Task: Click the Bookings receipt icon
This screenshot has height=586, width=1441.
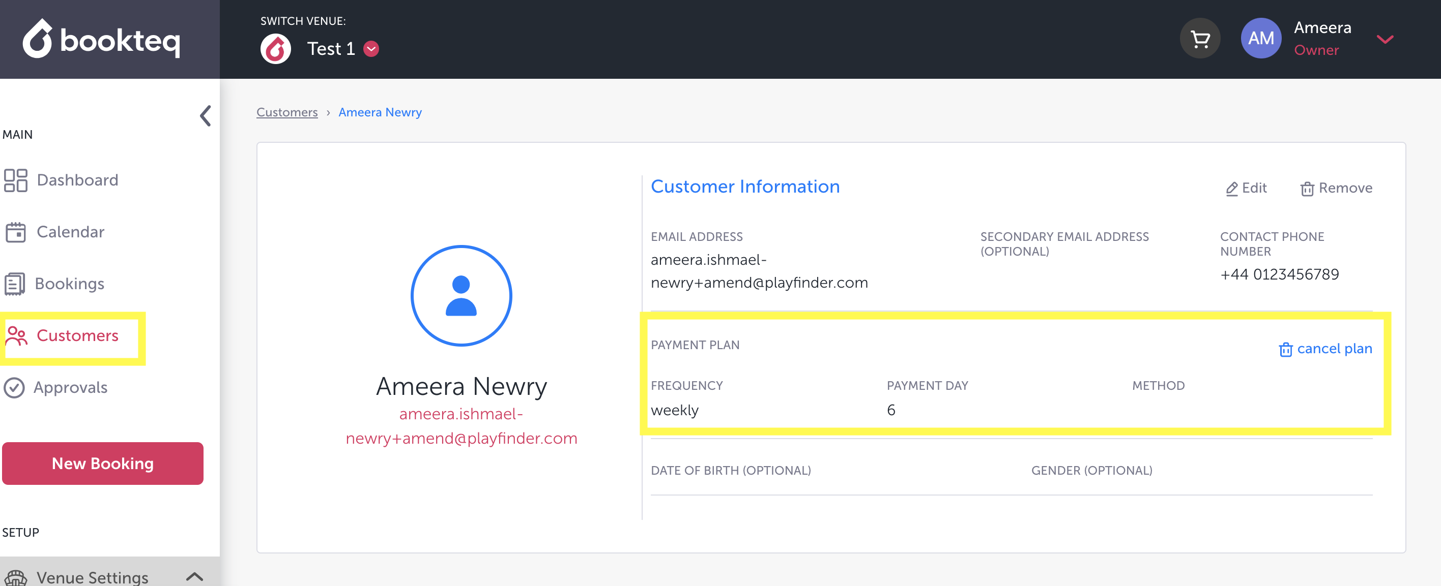Action: point(15,284)
